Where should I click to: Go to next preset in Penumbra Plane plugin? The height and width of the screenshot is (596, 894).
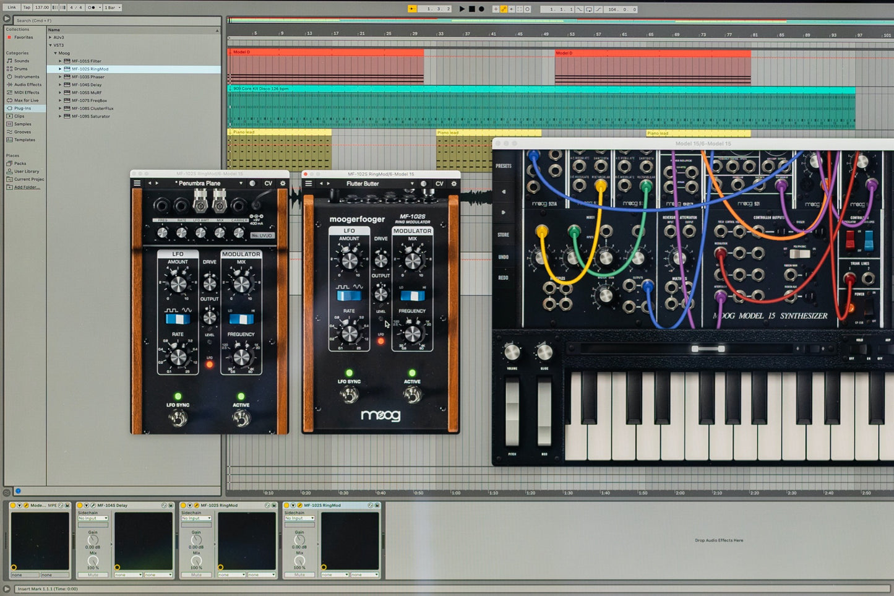click(157, 184)
